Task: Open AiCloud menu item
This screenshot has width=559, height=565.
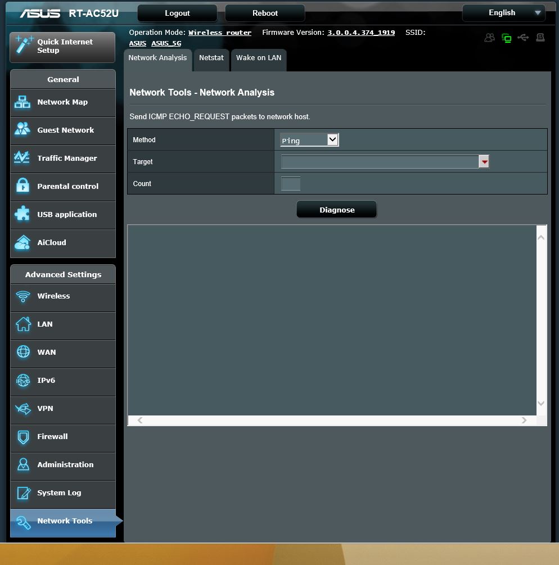Action: 63,243
